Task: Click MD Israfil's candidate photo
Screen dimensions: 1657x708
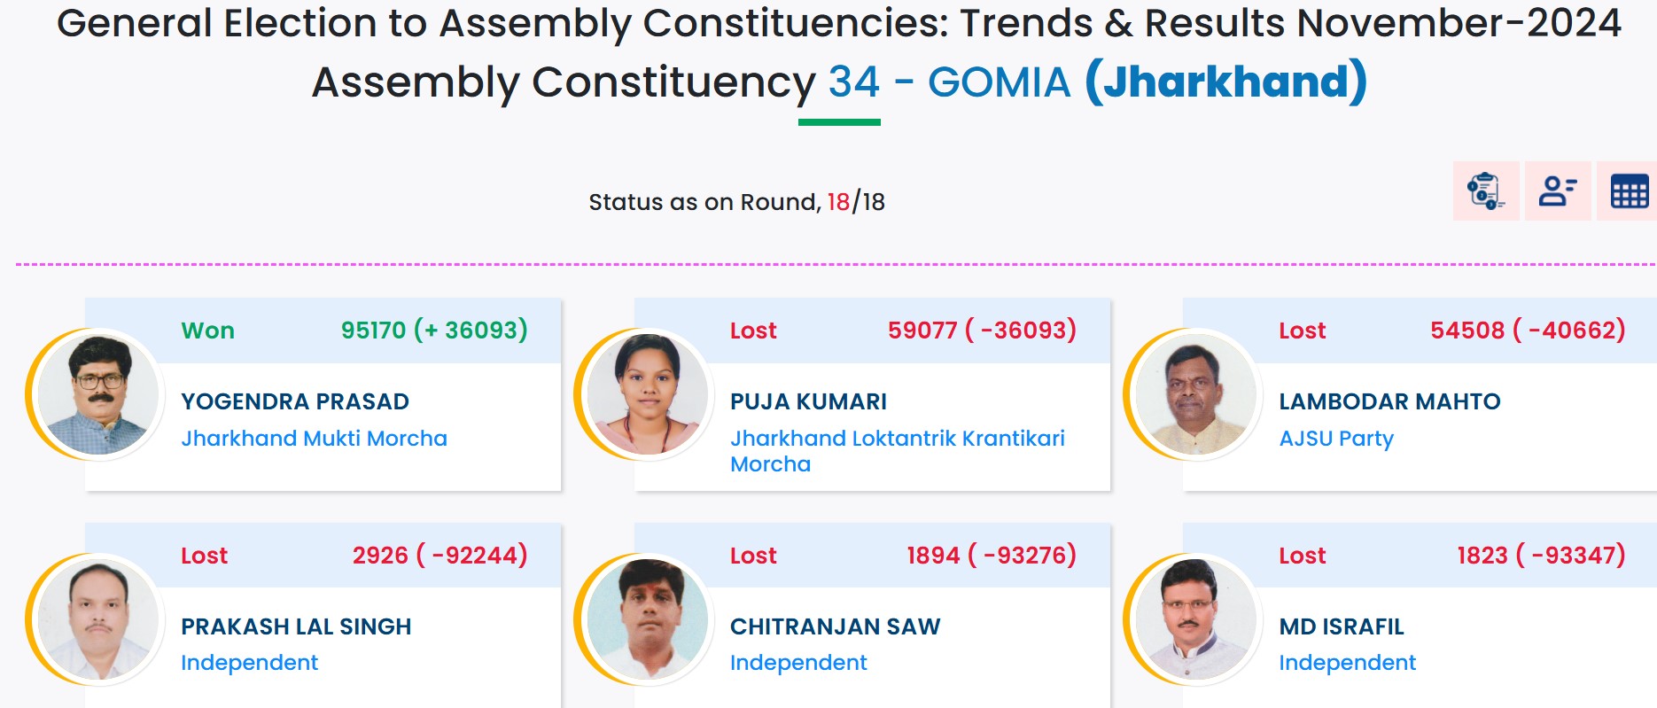Action: 1195,619
